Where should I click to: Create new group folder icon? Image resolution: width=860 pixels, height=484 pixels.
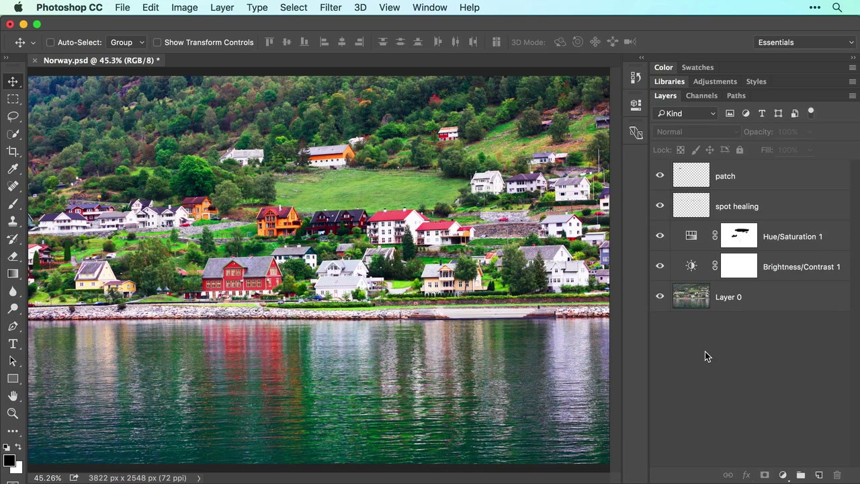click(801, 475)
